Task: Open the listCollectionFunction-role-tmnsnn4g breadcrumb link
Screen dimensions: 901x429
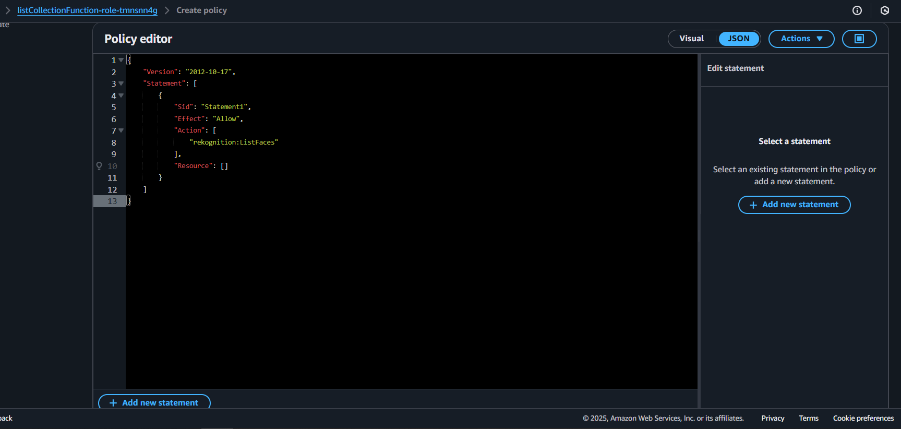Action: pyautogui.click(x=87, y=10)
